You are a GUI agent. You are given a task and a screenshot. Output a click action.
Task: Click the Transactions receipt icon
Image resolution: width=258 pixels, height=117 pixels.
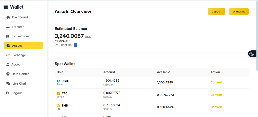click(x=7, y=36)
